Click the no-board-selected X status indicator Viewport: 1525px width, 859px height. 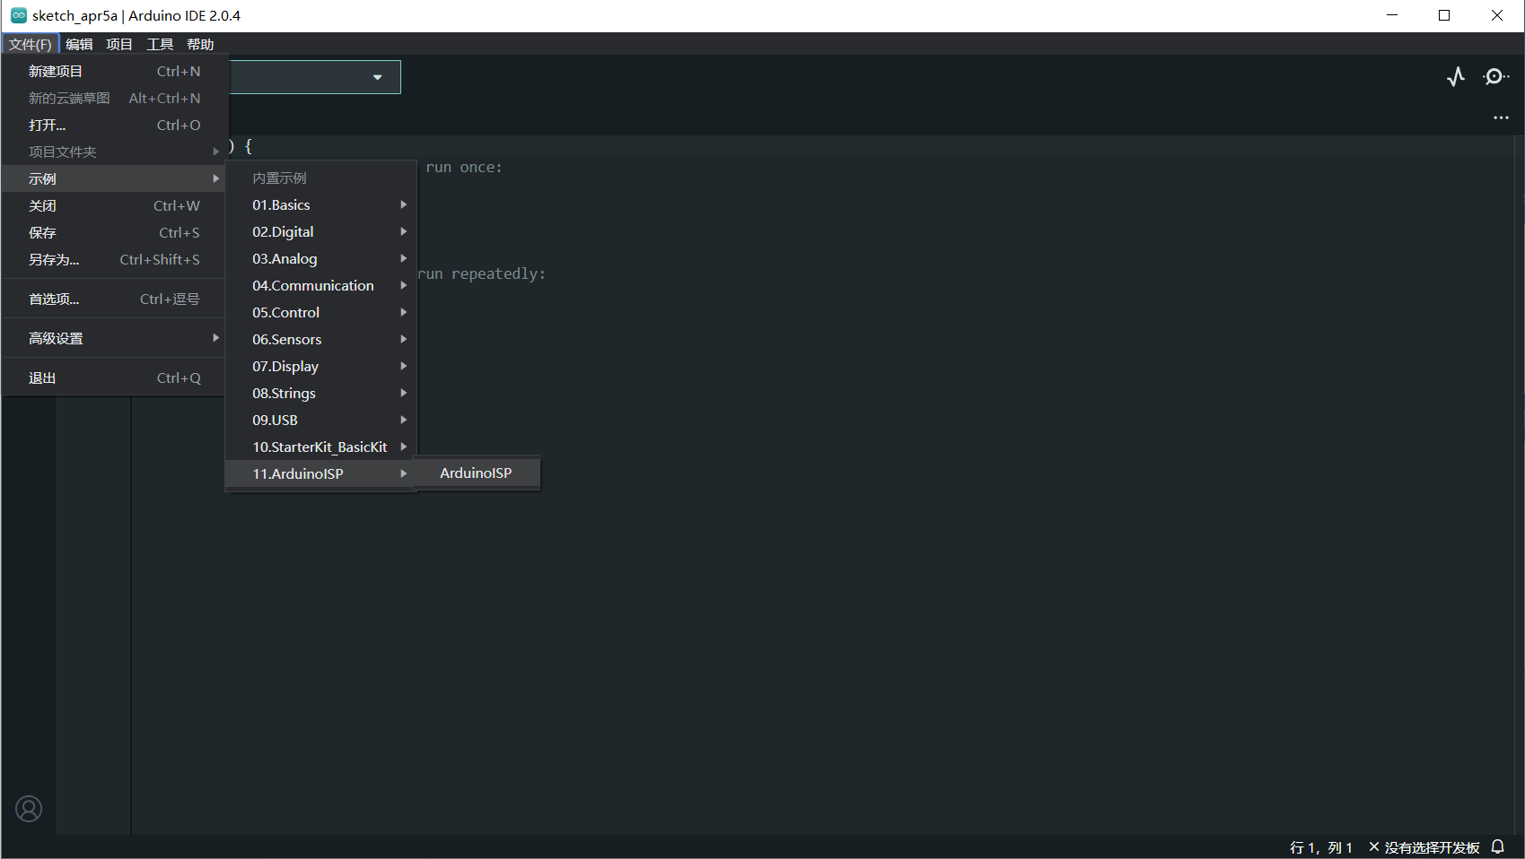pos(1373,847)
